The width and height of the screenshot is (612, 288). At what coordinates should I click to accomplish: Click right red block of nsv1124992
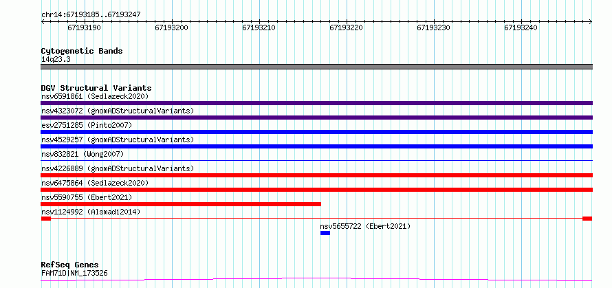pos(587,219)
